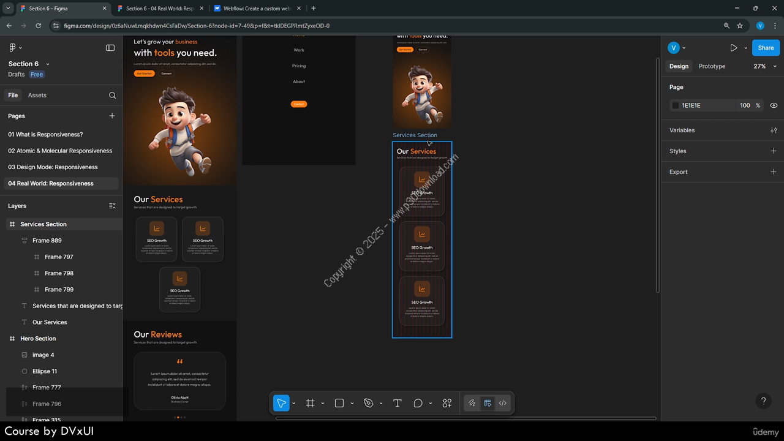Open page 03 Design Mode: Responsiveness
Viewport: 784px width, 441px height.
pos(53,167)
